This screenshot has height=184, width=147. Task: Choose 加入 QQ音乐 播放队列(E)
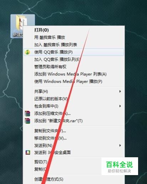tap(57, 60)
